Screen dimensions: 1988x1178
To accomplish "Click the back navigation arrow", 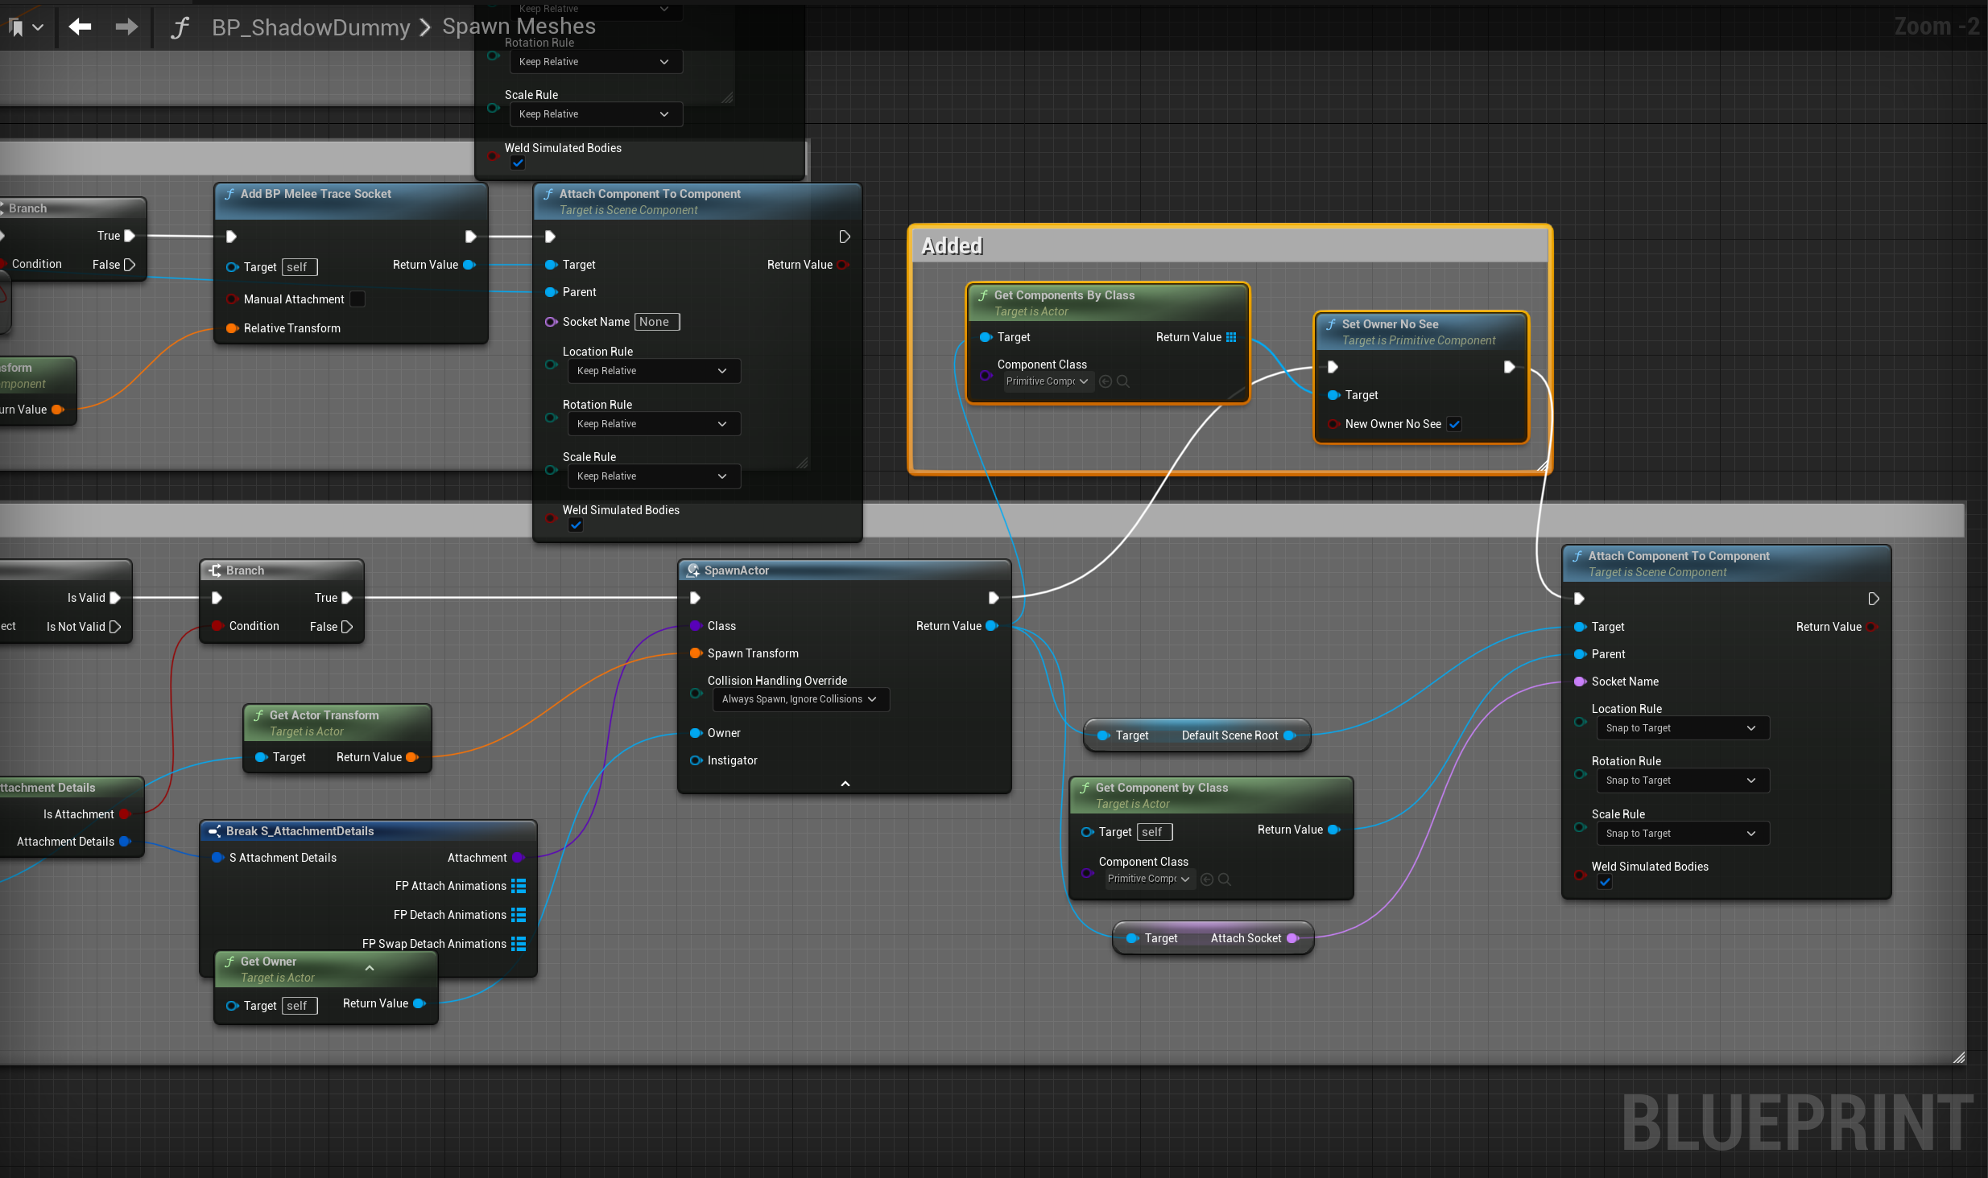I will coord(80,27).
